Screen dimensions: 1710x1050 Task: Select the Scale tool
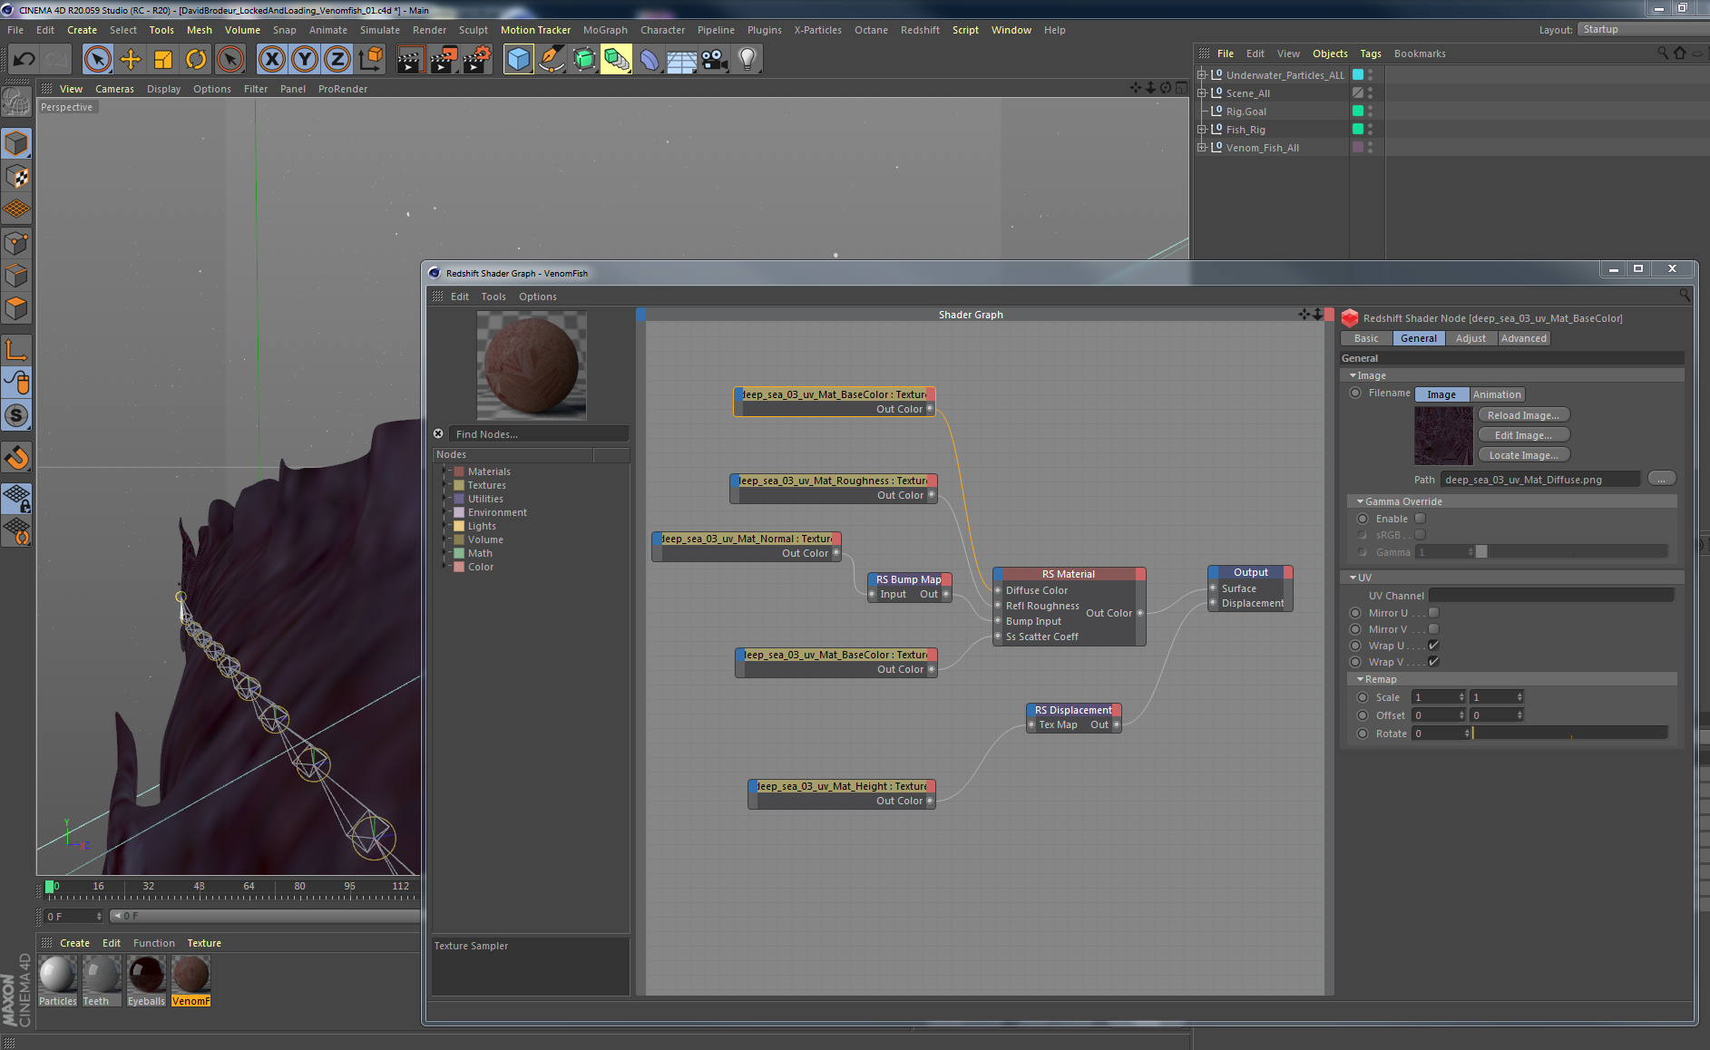tap(163, 60)
